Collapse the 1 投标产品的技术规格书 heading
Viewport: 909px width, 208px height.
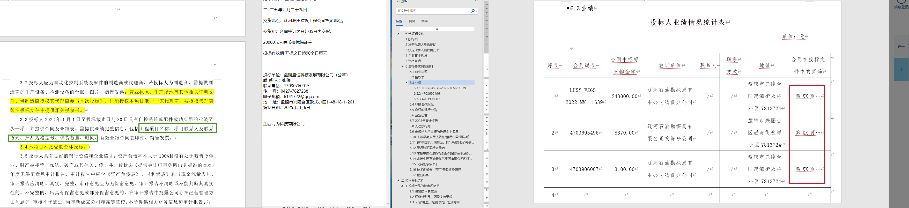pos(402,186)
